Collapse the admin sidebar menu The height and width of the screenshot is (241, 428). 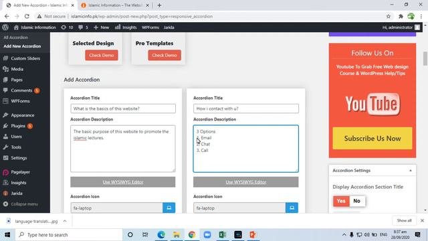(21, 204)
